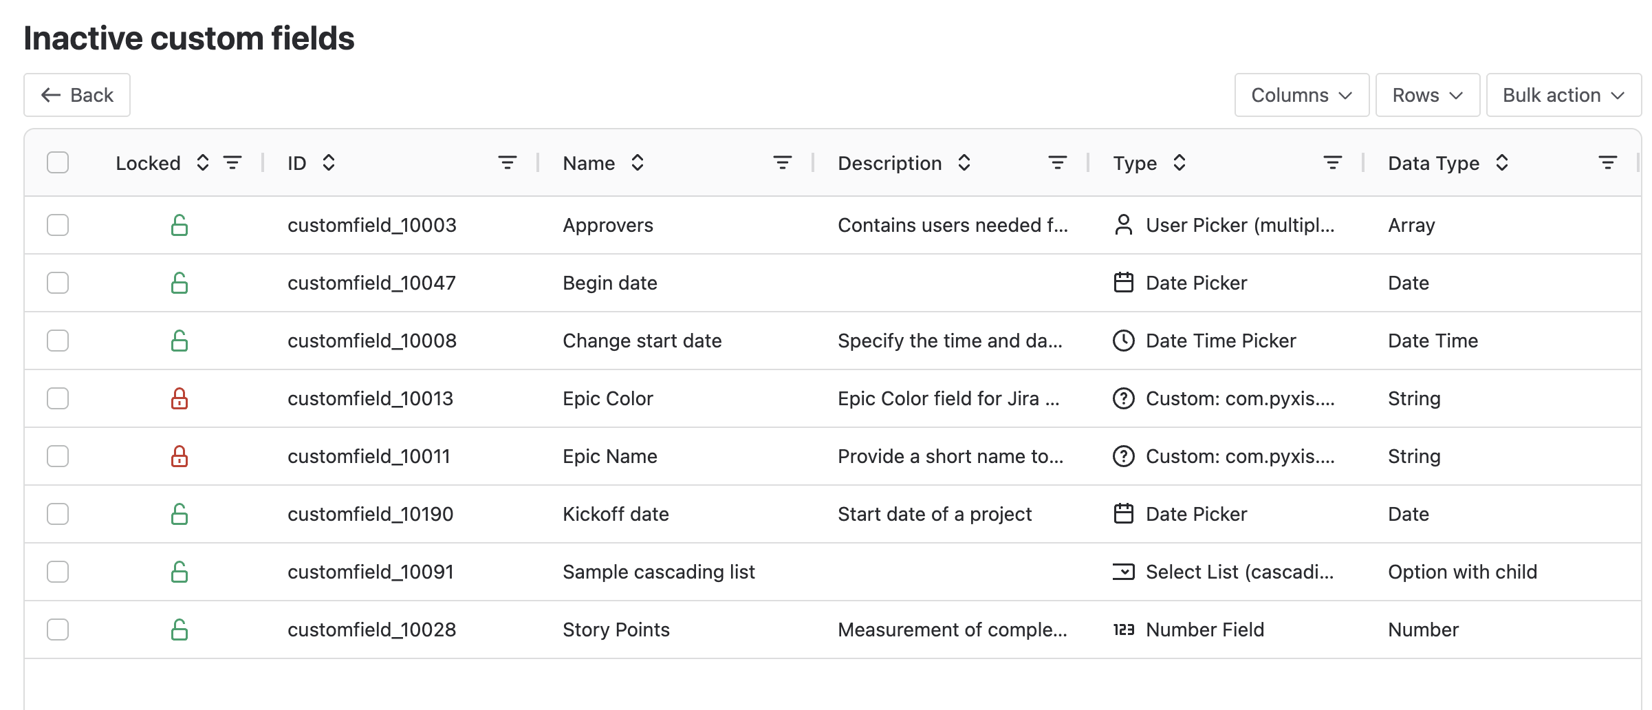Expand the Rows dropdown

coord(1427,95)
